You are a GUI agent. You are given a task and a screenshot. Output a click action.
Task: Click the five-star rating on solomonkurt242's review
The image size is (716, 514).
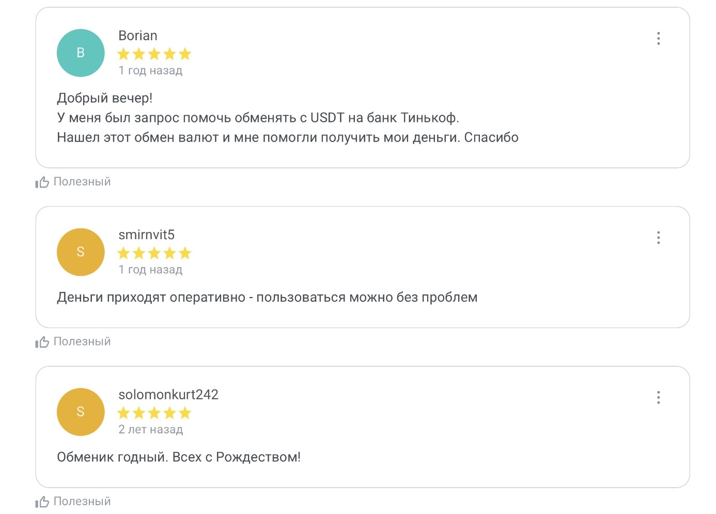154,413
